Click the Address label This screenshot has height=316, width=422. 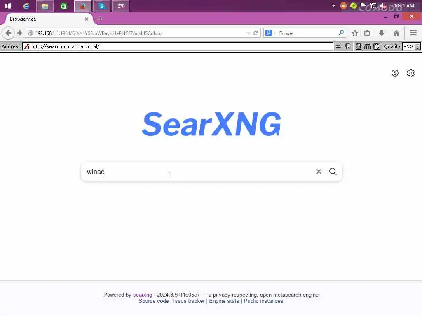click(11, 46)
